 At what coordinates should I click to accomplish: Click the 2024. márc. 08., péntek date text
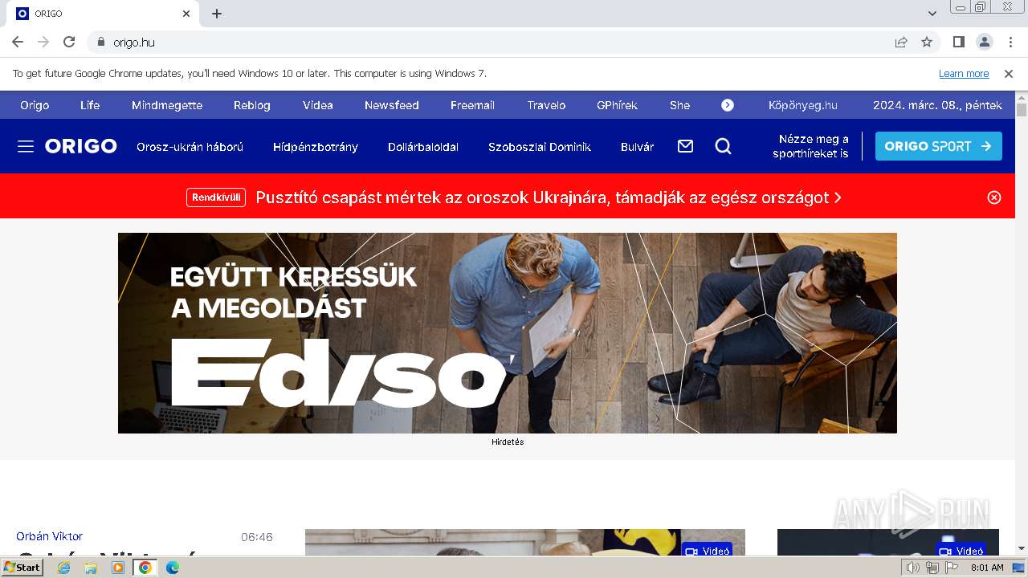(x=937, y=105)
